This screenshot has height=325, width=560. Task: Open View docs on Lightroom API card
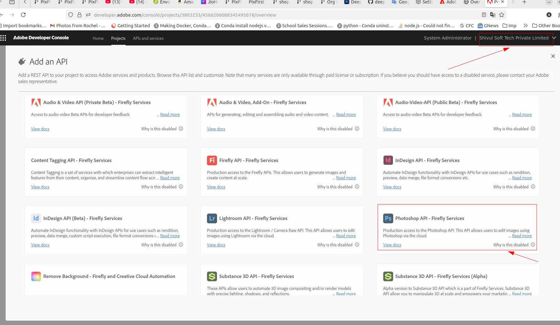click(216, 245)
